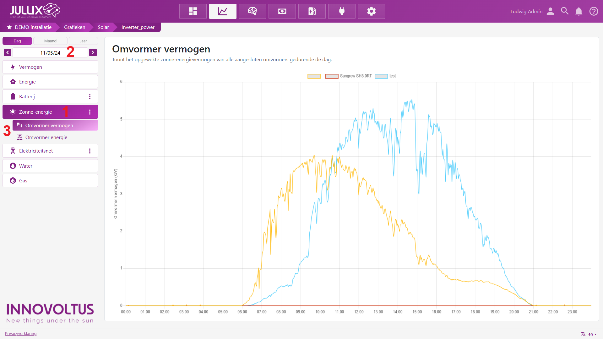Click the power plug icon

(x=342, y=11)
